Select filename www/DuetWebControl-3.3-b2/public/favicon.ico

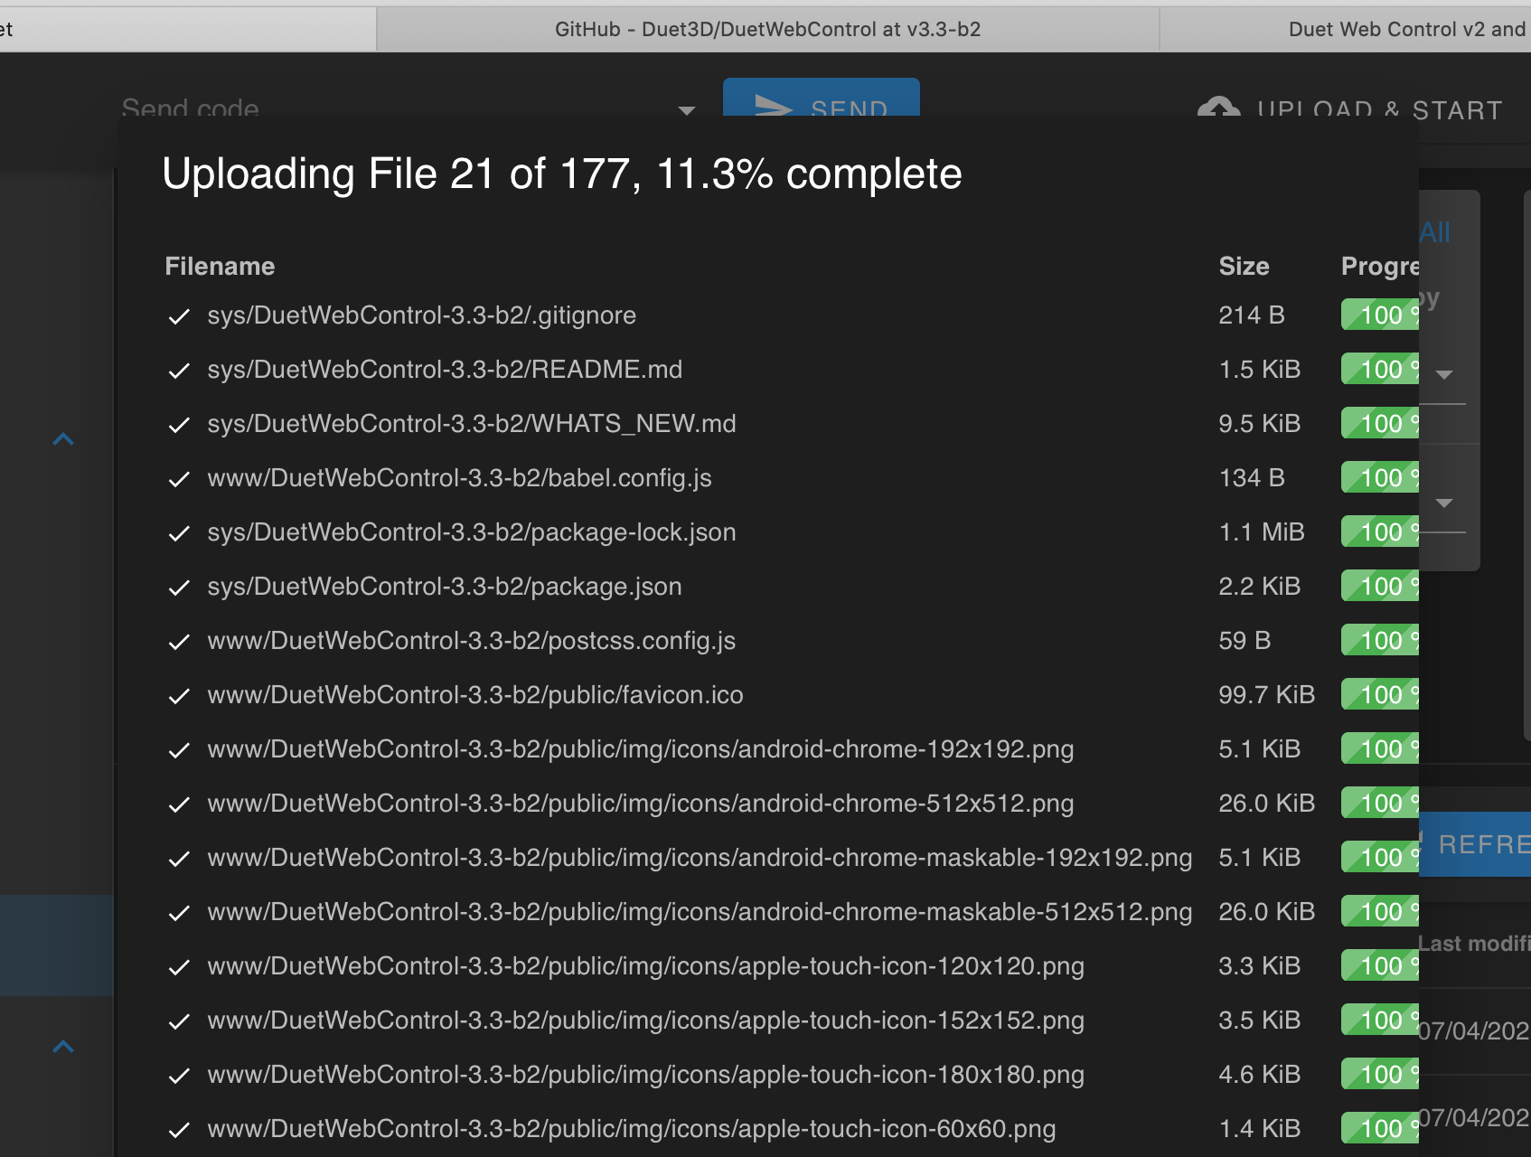pos(475,694)
